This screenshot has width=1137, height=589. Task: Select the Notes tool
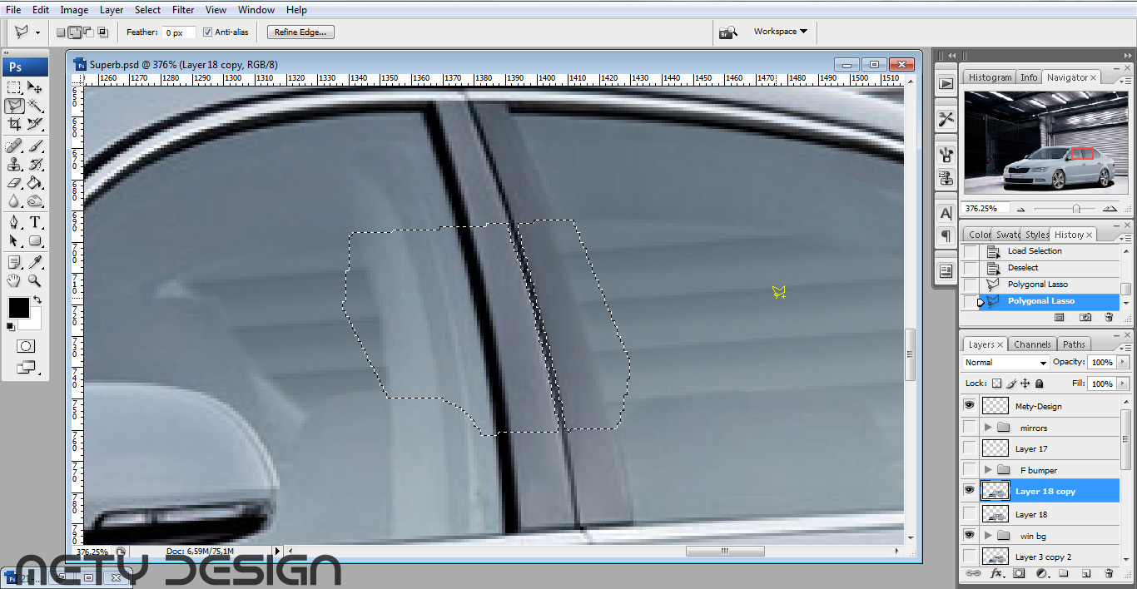[x=14, y=262]
